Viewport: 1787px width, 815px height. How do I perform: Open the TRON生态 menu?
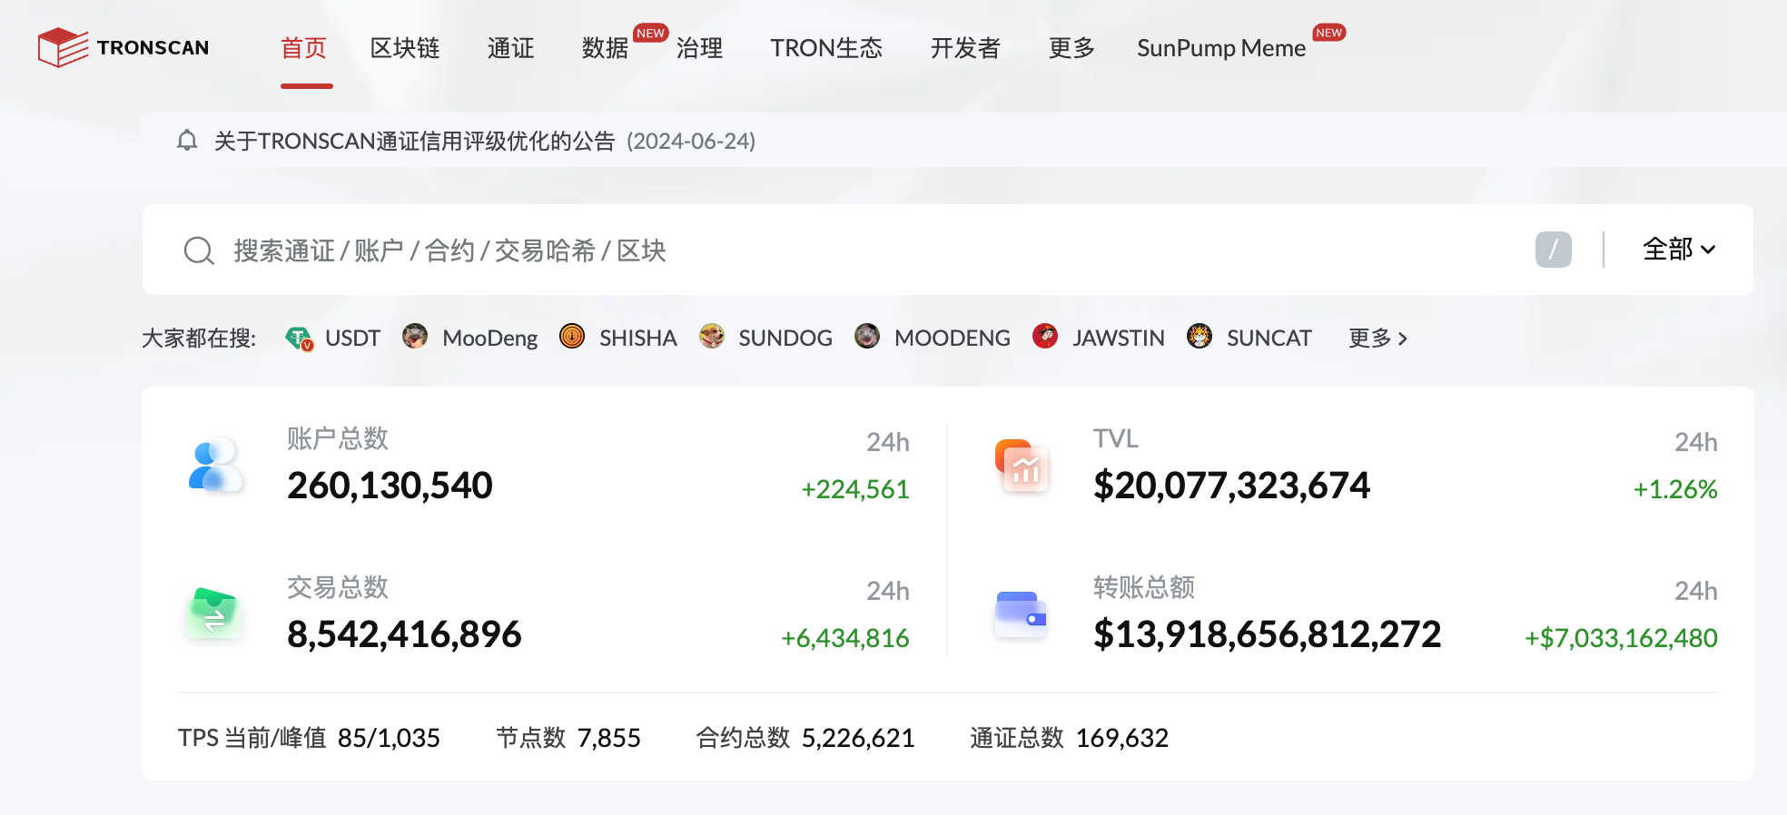pyautogui.click(x=826, y=48)
